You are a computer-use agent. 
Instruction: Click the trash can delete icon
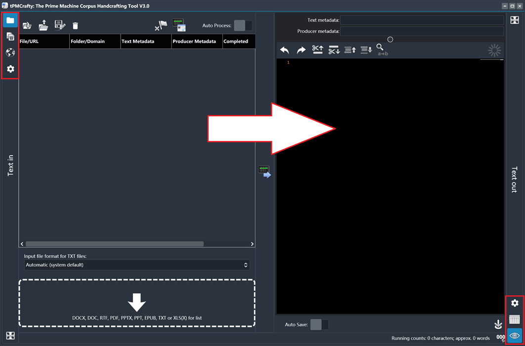(76, 25)
